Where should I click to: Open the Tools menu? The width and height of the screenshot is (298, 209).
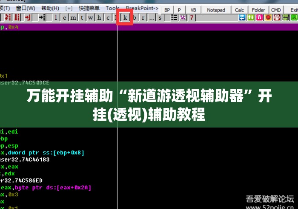(x=112, y=8)
